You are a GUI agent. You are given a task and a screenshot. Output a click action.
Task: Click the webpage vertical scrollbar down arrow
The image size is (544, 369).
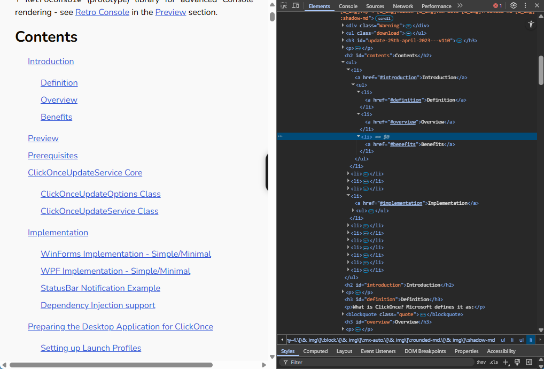[x=273, y=357]
